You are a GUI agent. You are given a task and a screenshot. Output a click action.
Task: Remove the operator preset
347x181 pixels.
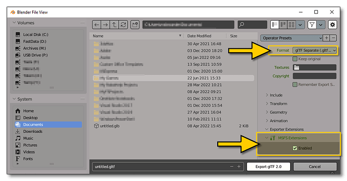pos(333,38)
